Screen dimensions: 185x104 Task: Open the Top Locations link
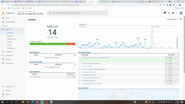pos(83,88)
